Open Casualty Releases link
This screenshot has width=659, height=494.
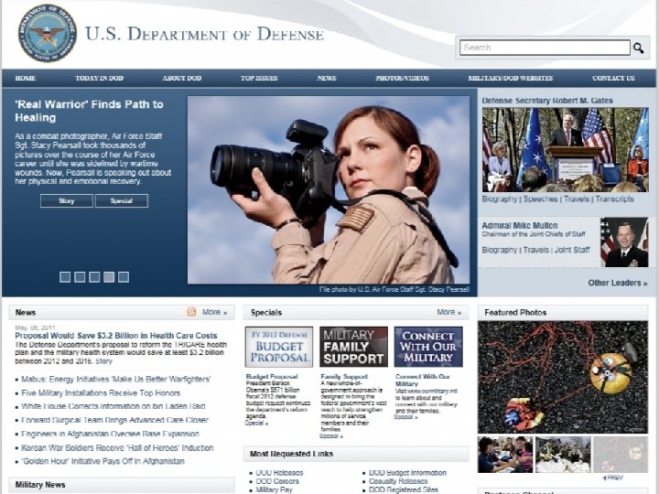pos(398,481)
